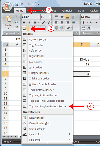Screen dimensions: 100x146
Task: Click Merge and Center icon
Action: point(73,22)
